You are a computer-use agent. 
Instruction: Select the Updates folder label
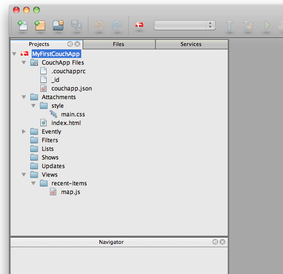point(53,166)
